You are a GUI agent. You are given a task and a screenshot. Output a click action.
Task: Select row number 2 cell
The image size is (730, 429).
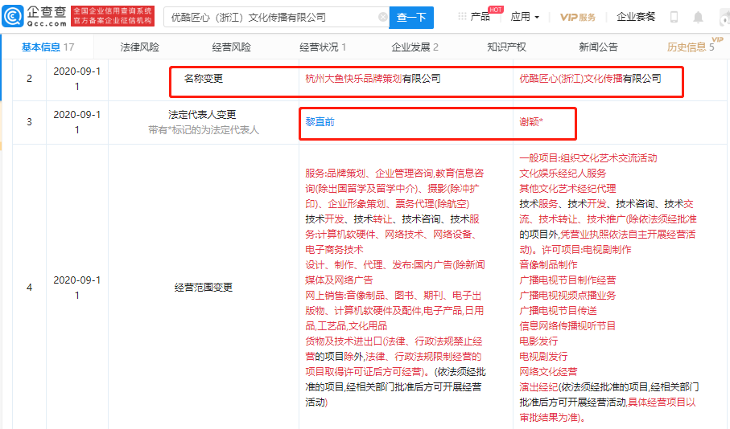29,79
